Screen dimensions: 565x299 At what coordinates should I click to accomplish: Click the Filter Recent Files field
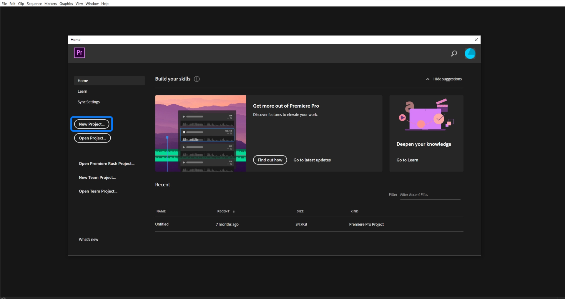(430, 194)
